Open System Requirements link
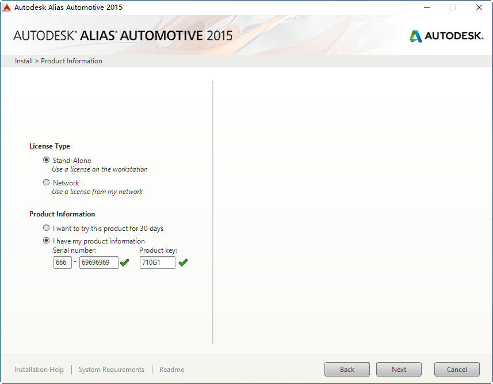The image size is (493, 384). 112,370
